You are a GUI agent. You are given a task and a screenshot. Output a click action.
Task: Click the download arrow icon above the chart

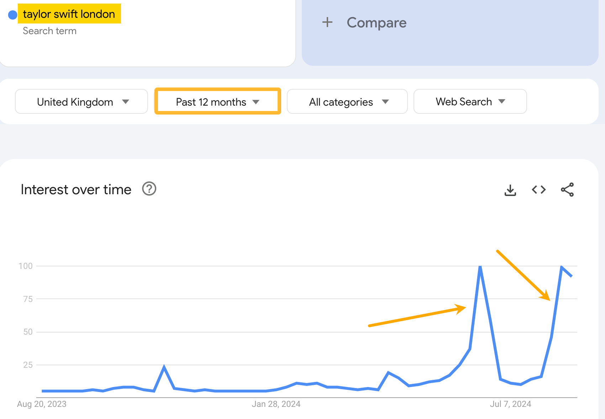tap(510, 190)
